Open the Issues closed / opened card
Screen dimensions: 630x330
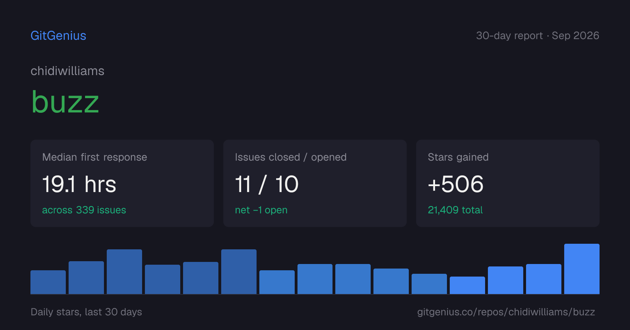pyautogui.click(x=315, y=183)
